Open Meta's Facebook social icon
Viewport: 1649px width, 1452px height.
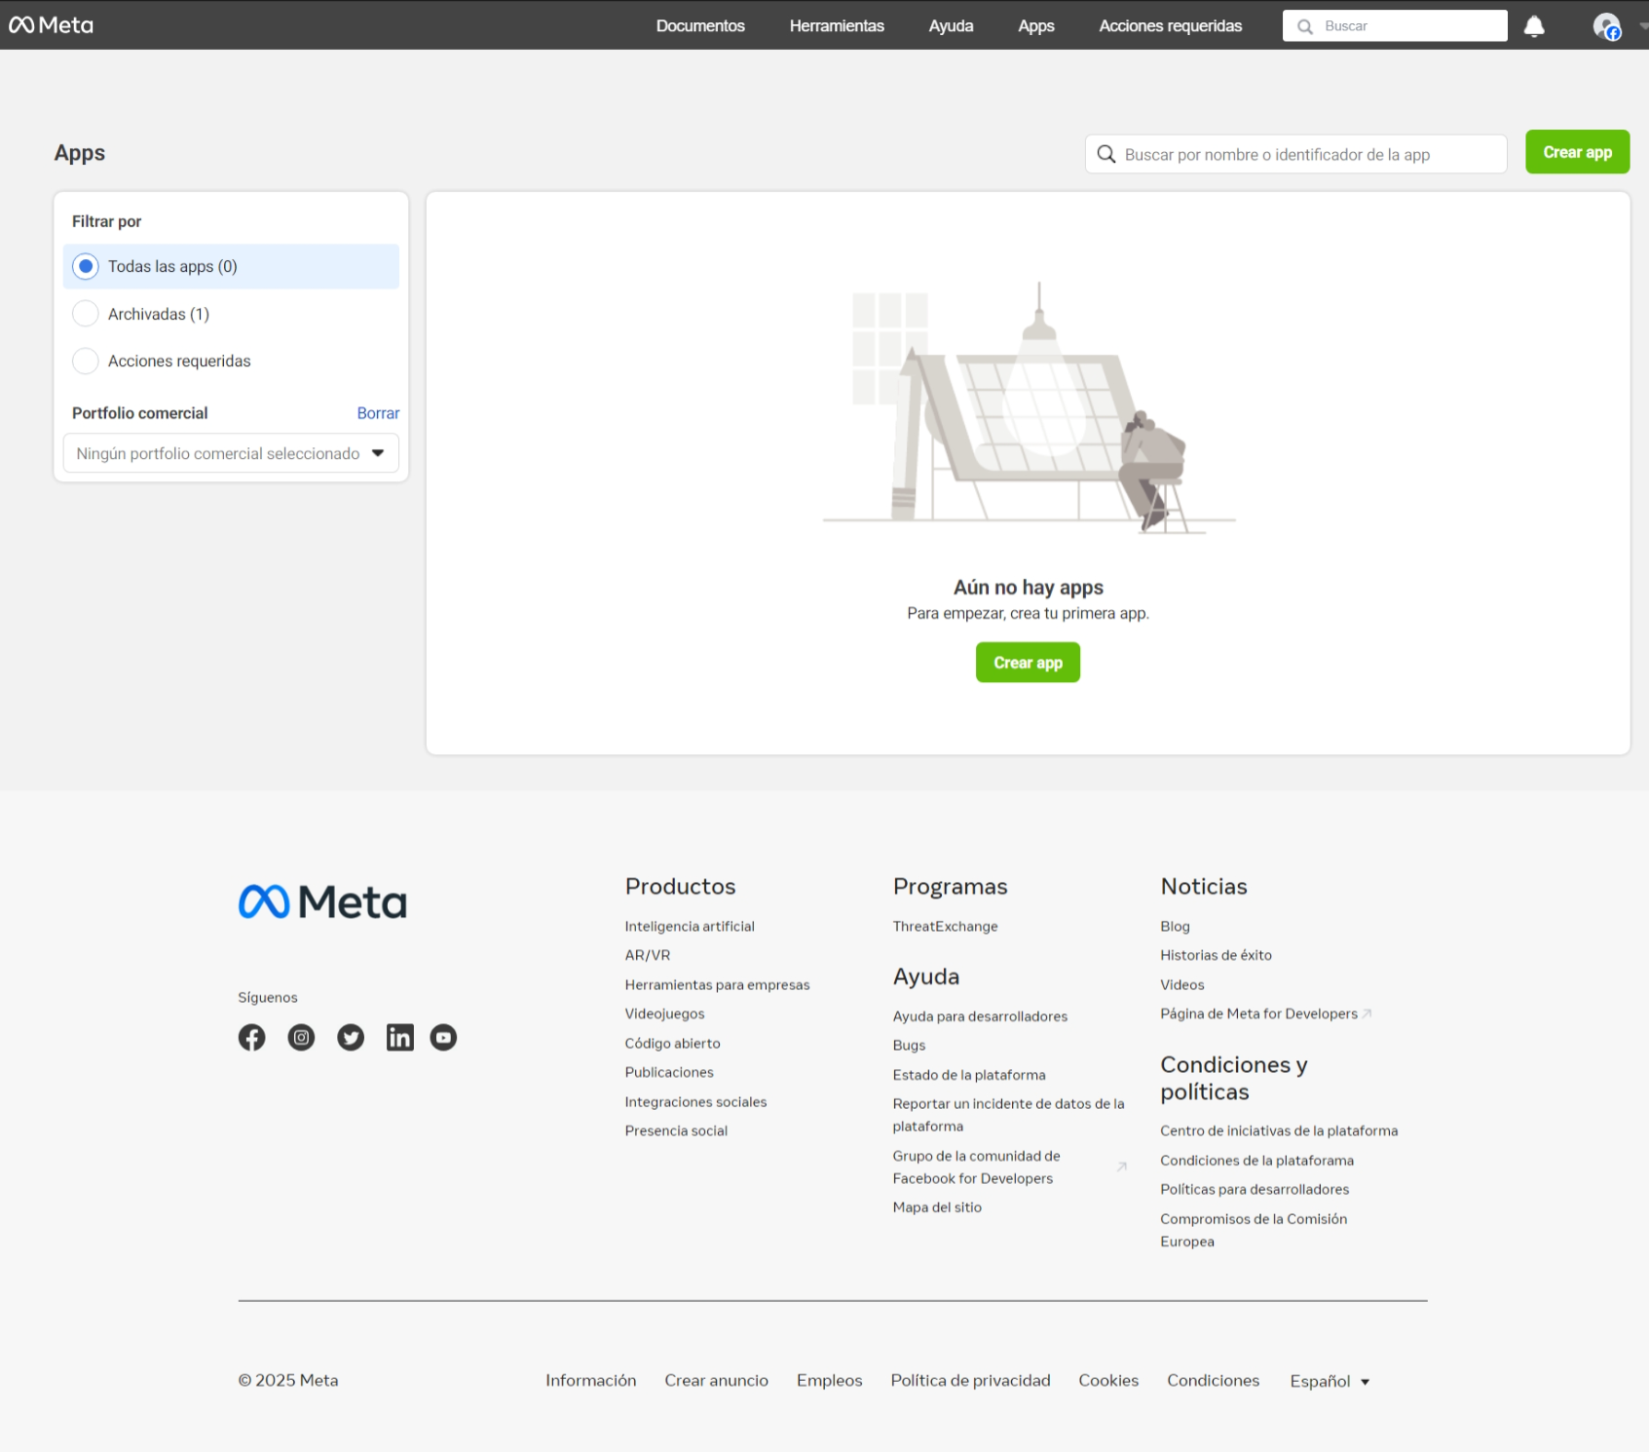click(x=251, y=1038)
